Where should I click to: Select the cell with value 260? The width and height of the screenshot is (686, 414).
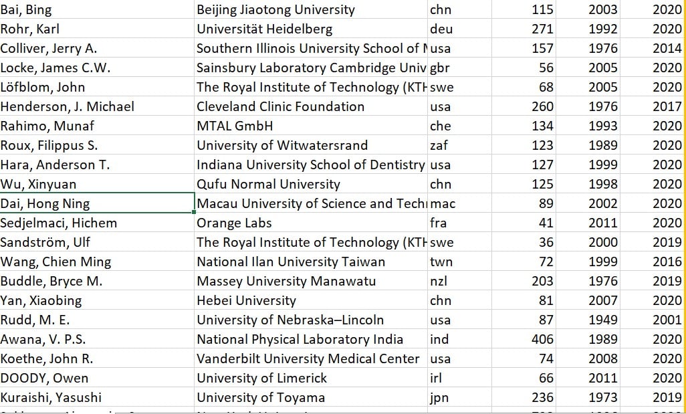point(524,106)
